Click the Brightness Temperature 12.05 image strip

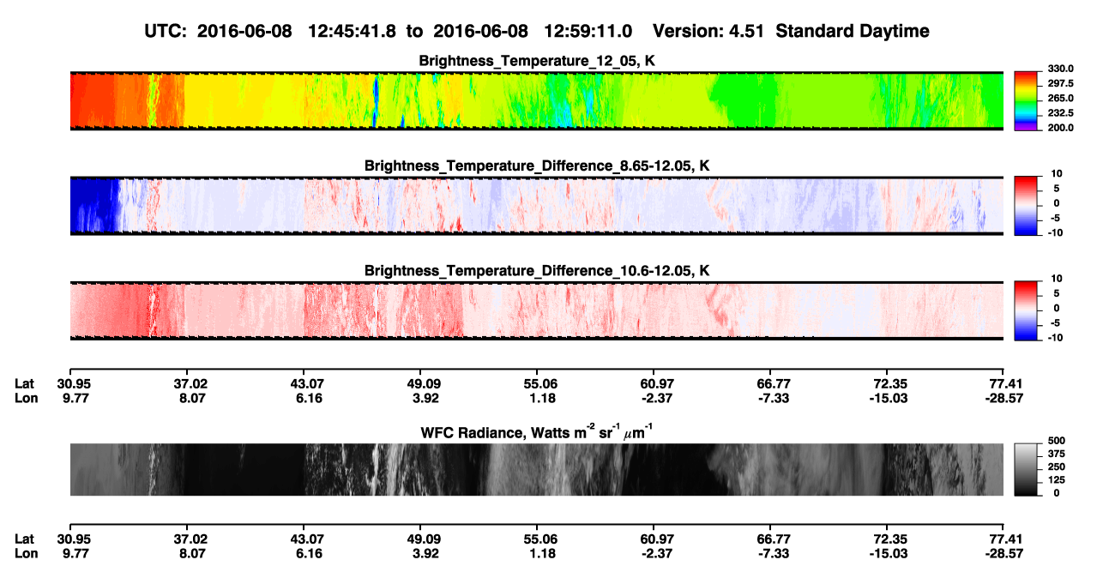pyautogui.click(x=537, y=100)
